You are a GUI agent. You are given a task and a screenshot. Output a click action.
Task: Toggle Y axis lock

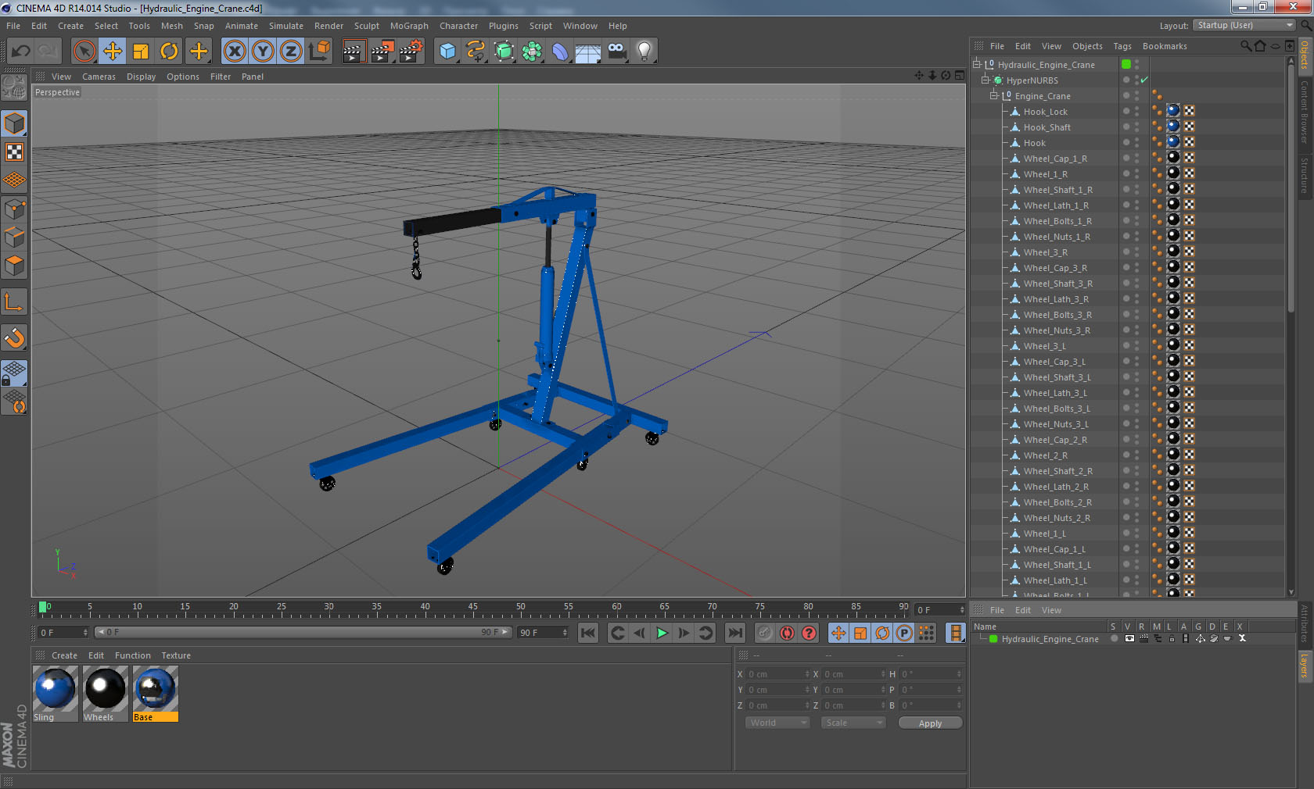(x=263, y=52)
